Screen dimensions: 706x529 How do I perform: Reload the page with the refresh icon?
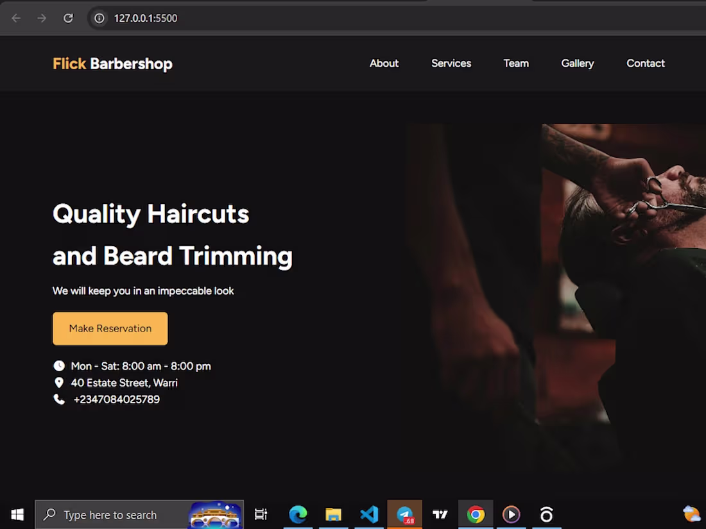(x=68, y=18)
